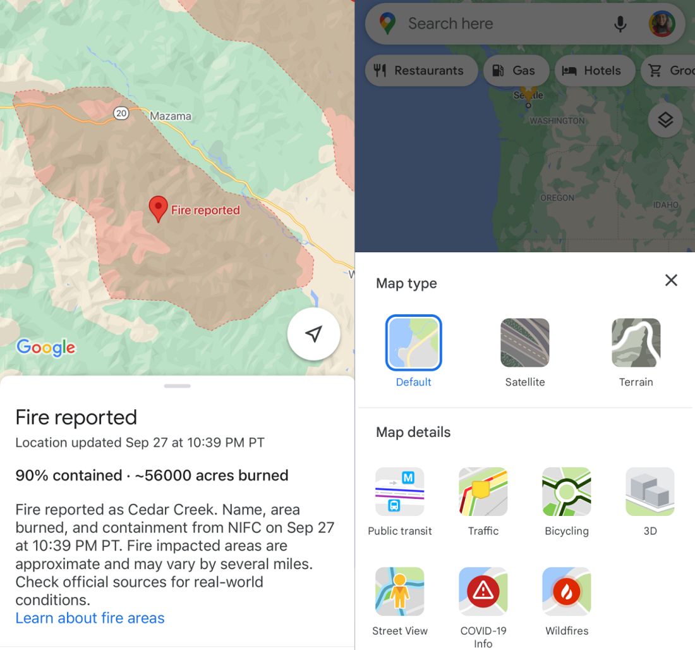Show the Street View layer
Image resolution: width=695 pixels, height=650 pixels.
point(400,592)
